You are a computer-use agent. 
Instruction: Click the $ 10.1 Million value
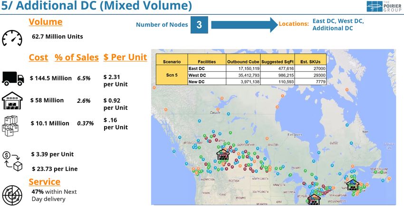tap(50, 123)
